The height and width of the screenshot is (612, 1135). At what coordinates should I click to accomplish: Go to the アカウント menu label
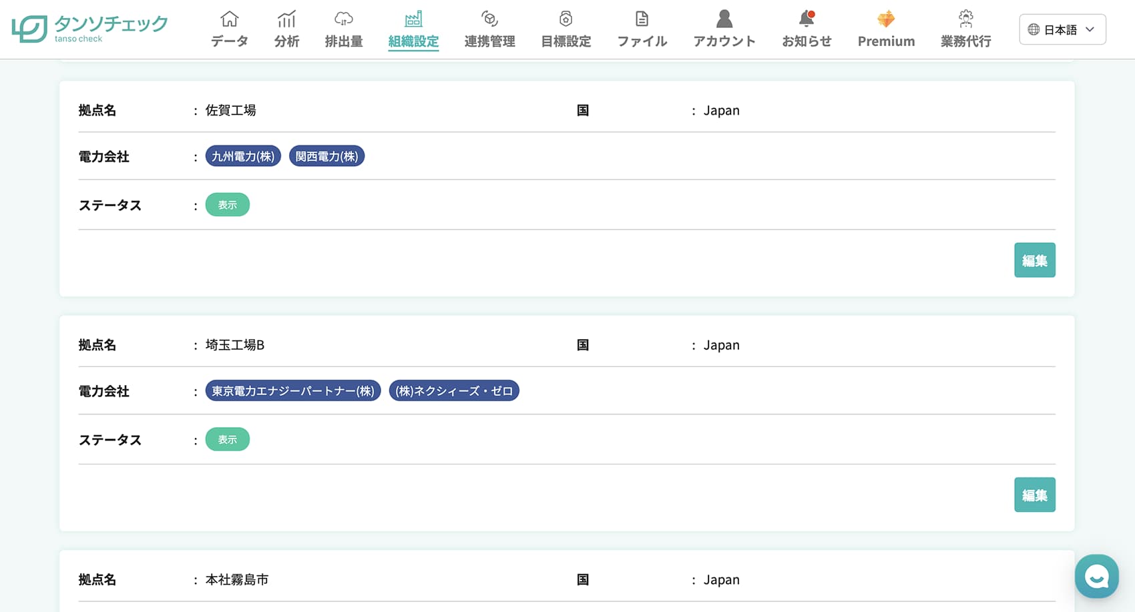tap(724, 41)
